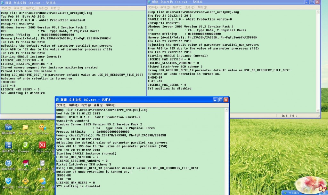The image size is (328, 195).
Task: Click the Ln 1, Col 1 status bar
Action: (x=289, y=116)
